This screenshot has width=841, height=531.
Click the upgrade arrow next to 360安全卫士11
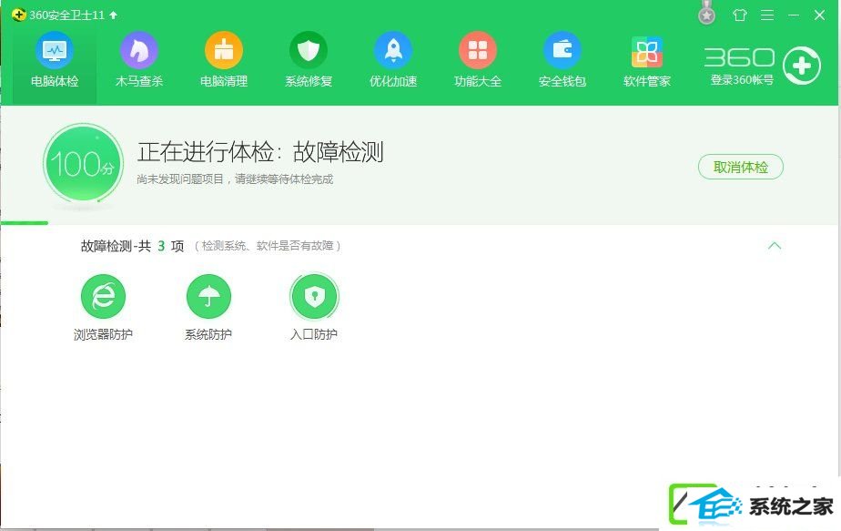(x=113, y=15)
